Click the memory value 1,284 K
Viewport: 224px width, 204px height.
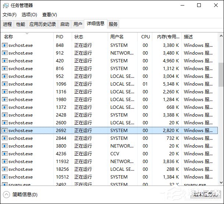pyautogui.click(x=171, y=100)
